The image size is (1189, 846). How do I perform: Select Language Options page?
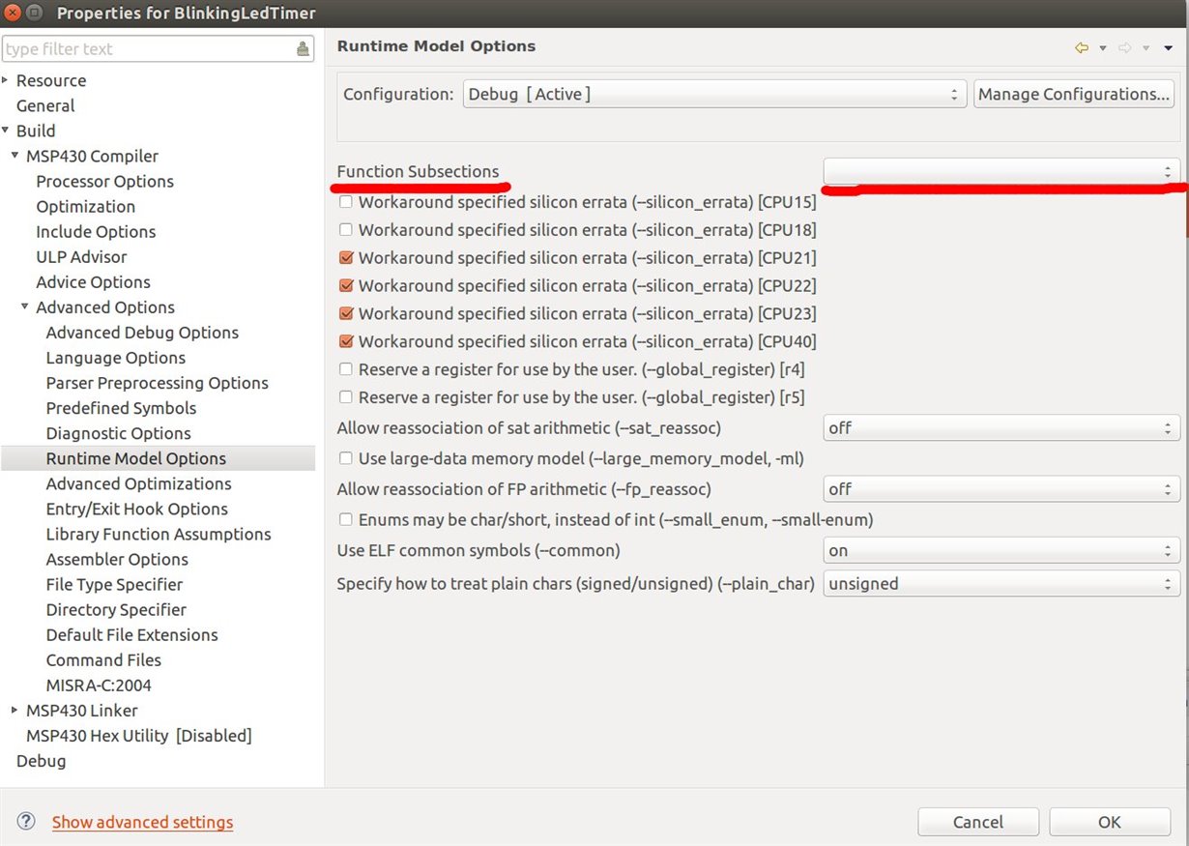(116, 358)
